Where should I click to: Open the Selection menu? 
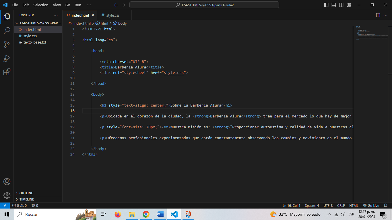coord(41,5)
